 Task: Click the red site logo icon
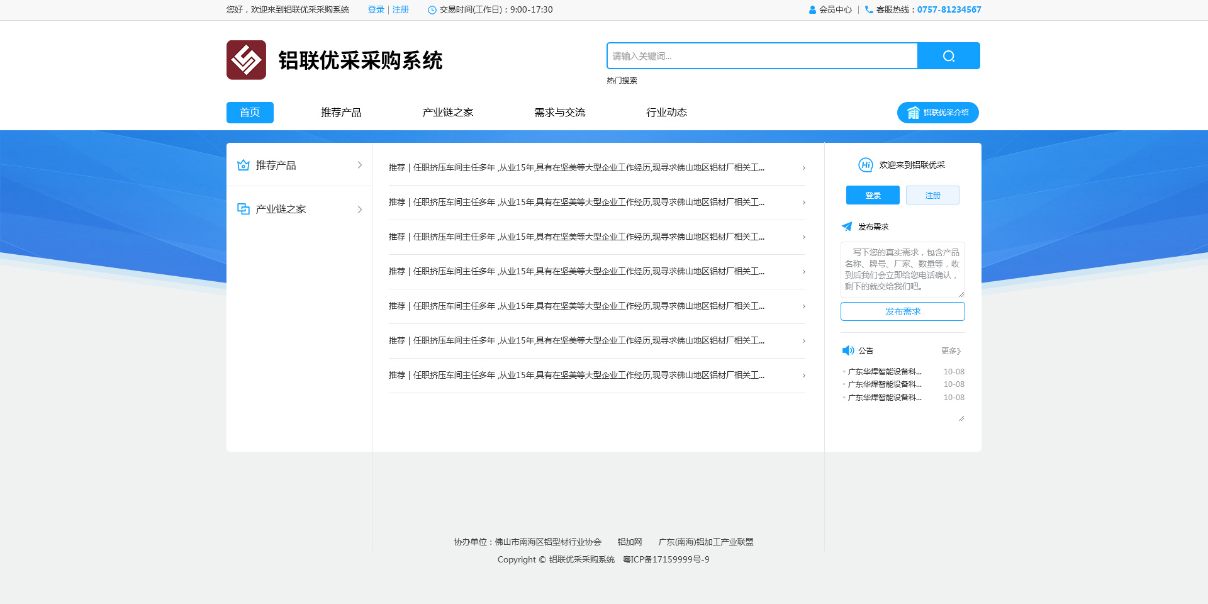246,60
